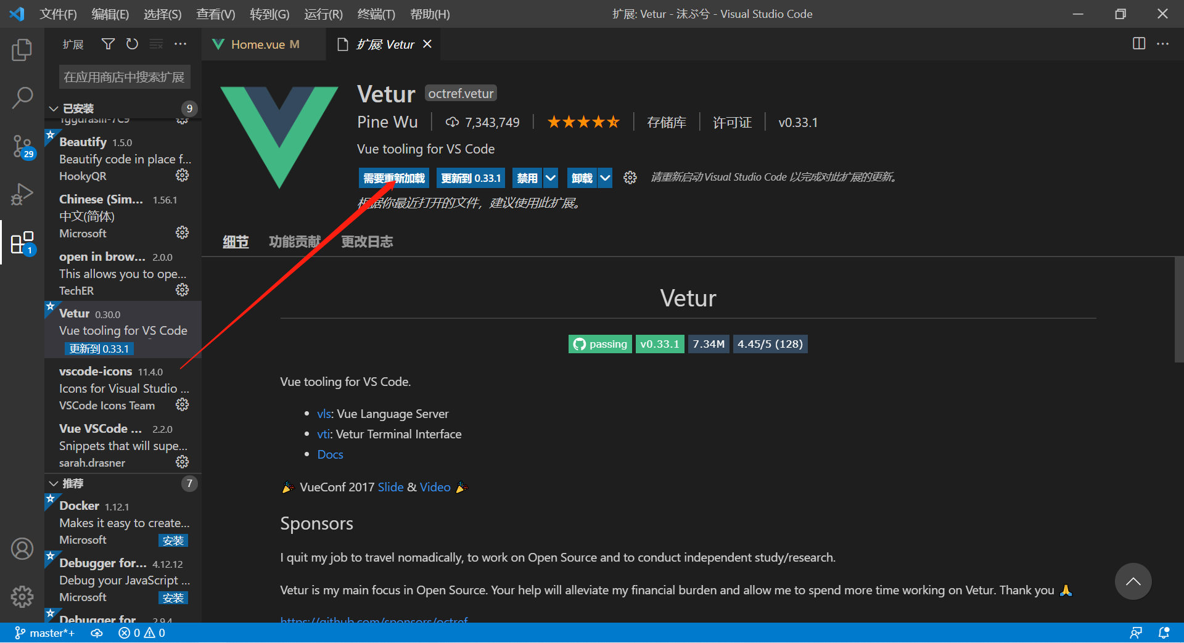This screenshot has width=1184, height=643.
Task: Open the dropdown arrow next to 禁用
Action: 551,178
